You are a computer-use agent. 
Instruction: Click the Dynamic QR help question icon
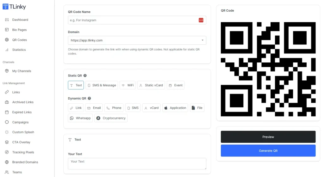89,99
